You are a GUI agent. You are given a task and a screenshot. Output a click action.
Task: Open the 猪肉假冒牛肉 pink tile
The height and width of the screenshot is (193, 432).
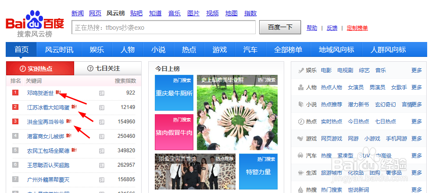tap(174, 132)
